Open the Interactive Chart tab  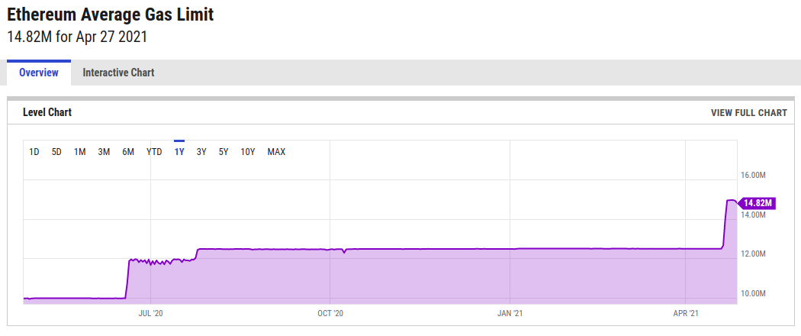(x=118, y=73)
